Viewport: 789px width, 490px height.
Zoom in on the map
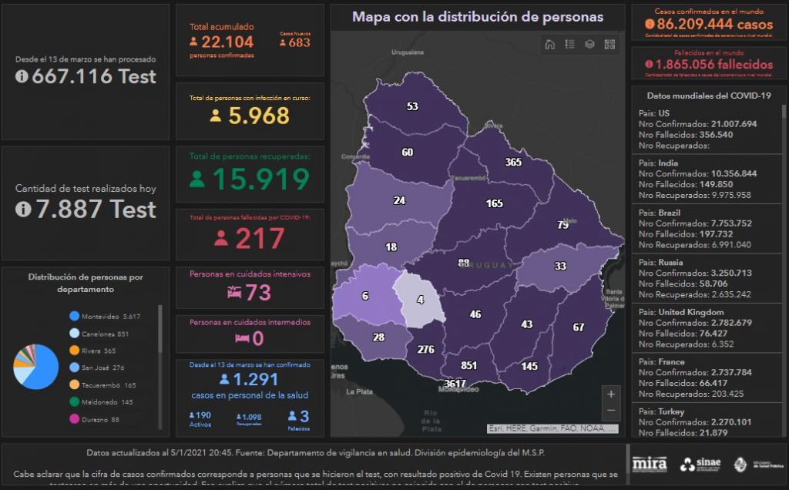pos(611,394)
